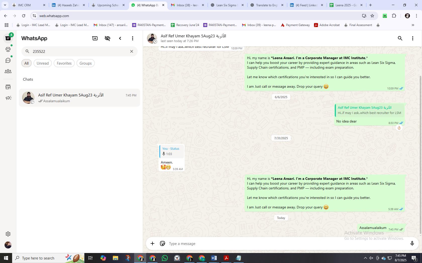Clear the search text with X
This screenshot has height=263, width=422.
(132, 51)
